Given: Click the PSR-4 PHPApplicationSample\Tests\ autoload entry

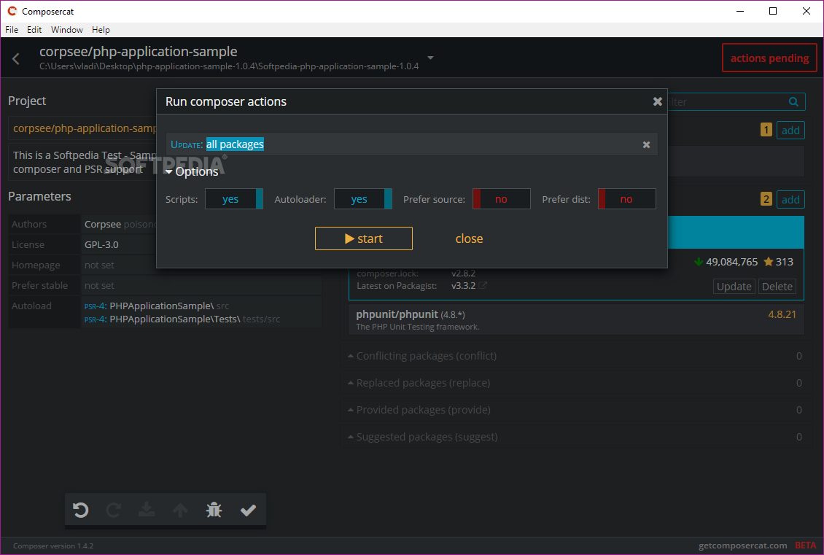Looking at the screenshot, I should point(182,319).
